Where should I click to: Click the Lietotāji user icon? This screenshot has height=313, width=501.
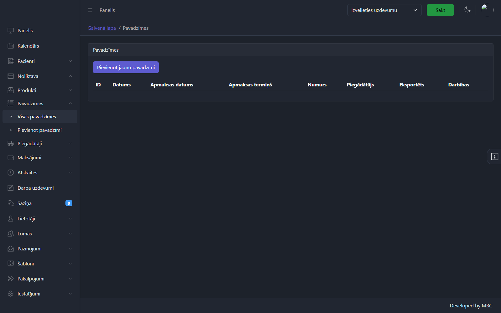pos(11,218)
